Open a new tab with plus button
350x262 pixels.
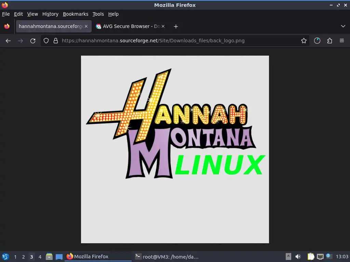(x=176, y=27)
